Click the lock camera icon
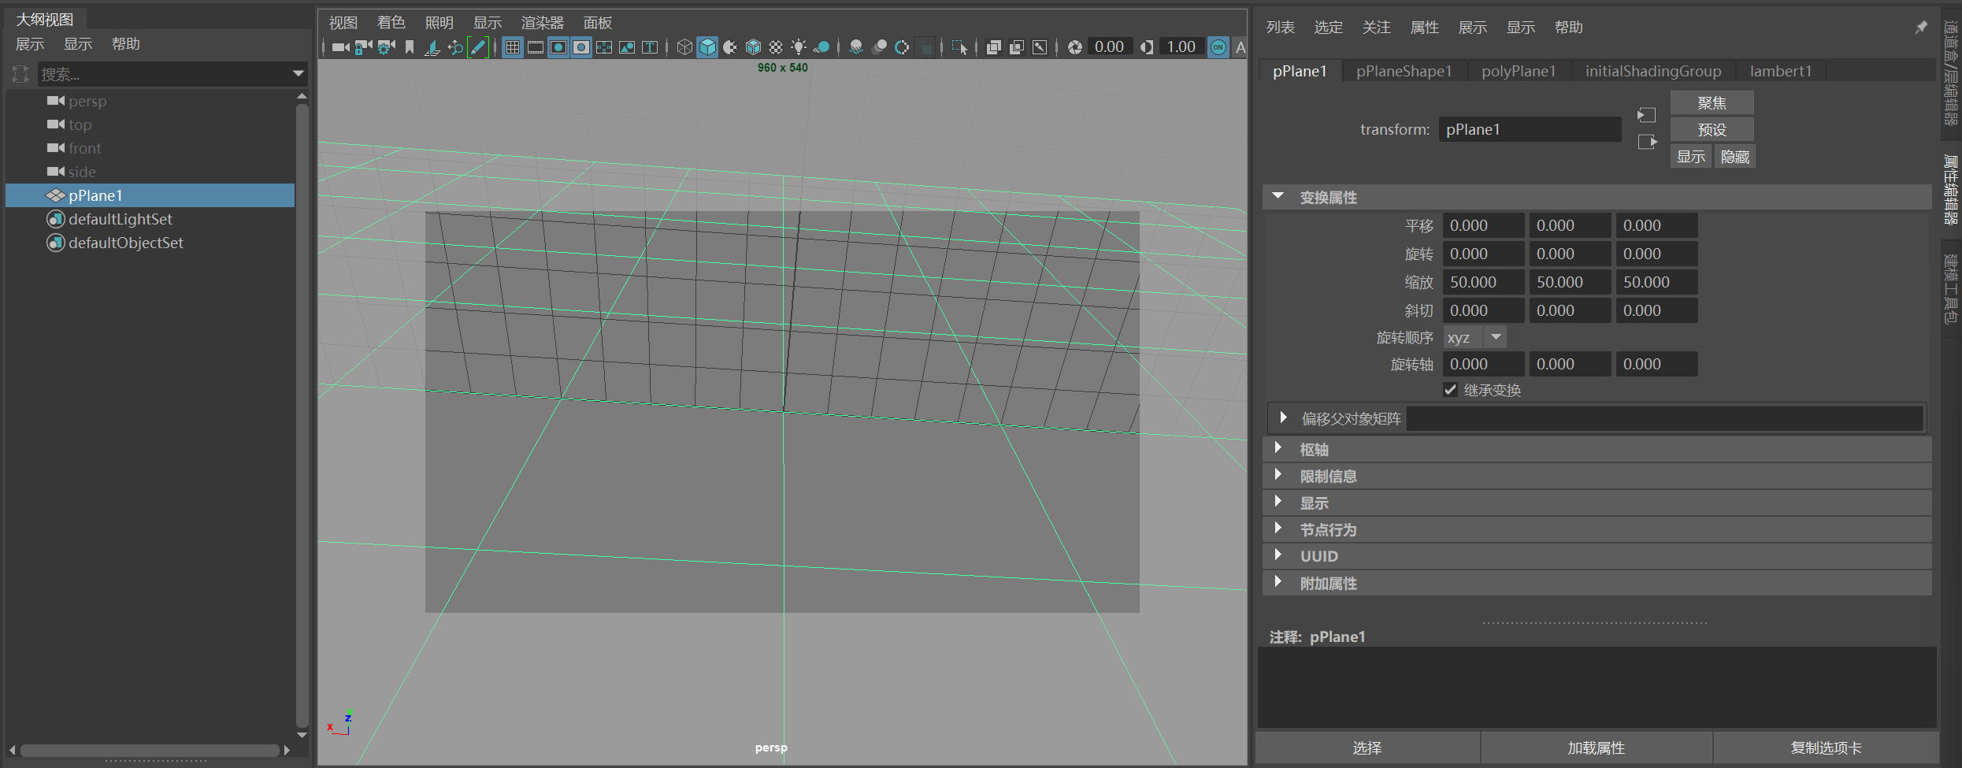 click(x=363, y=47)
